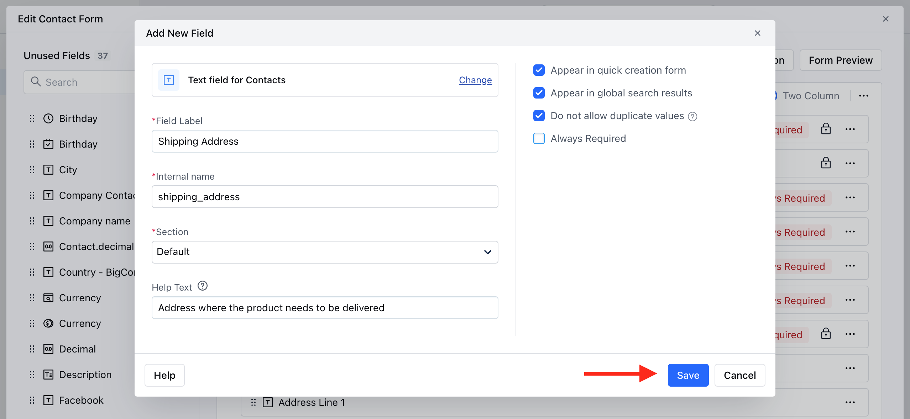910x419 pixels.
Task: Open Address Line 1 row options menu
Action: coord(850,402)
